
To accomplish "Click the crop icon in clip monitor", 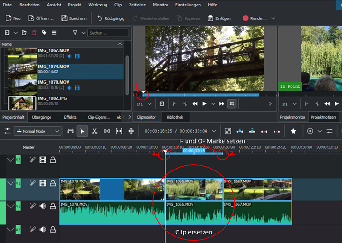I will pos(232,104).
